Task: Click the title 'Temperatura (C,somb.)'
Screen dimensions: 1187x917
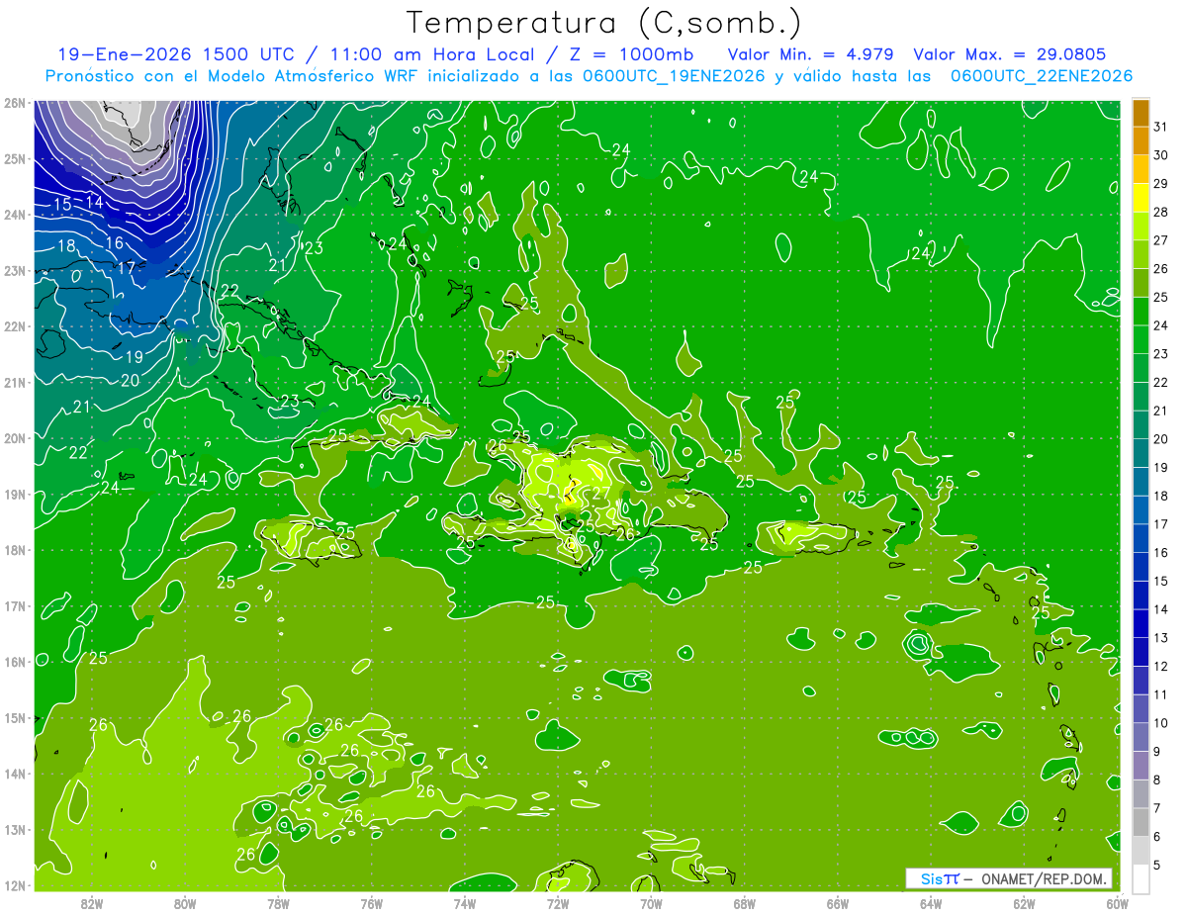Action: (x=603, y=23)
